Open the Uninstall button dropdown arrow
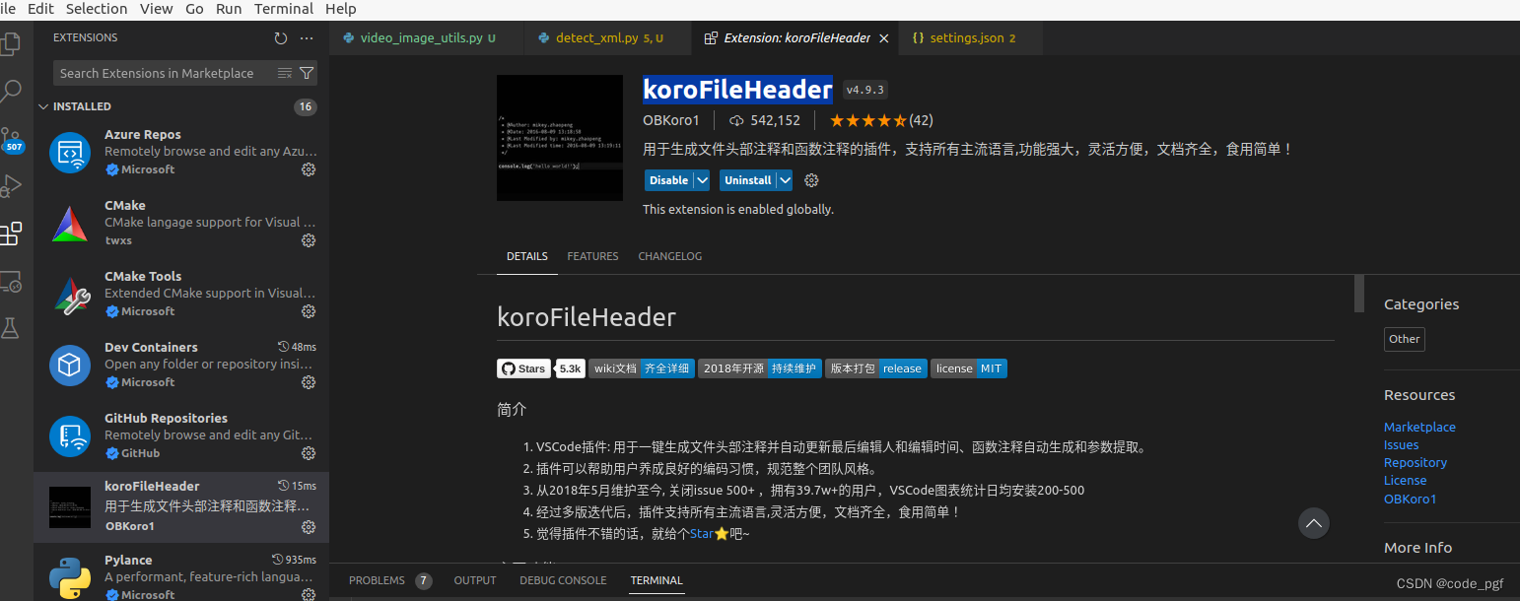 (785, 180)
